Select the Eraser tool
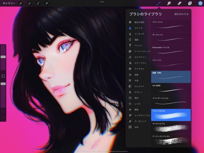 point(179,3)
